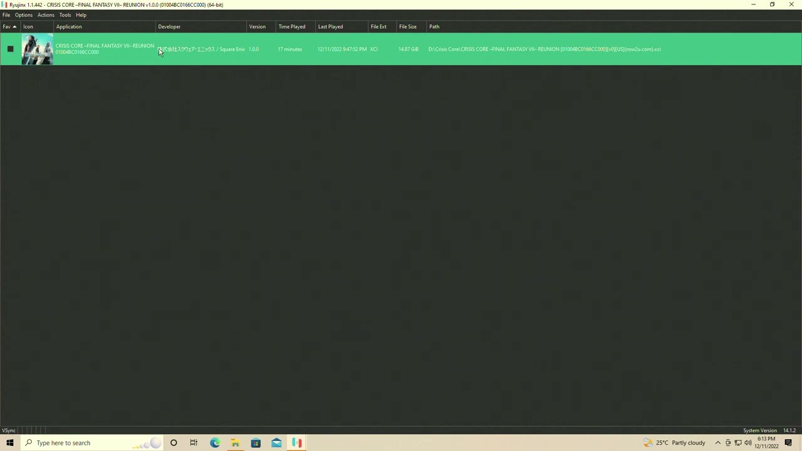Minimize the Ryujinx window
Image resolution: width=802 pixels, height=451 pixels.
click(754, 4)
